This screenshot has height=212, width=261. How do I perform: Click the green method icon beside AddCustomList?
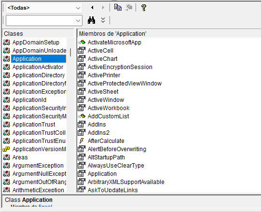pos(82,116)
